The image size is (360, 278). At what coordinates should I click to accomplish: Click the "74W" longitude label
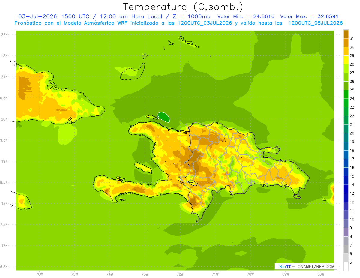110,274
